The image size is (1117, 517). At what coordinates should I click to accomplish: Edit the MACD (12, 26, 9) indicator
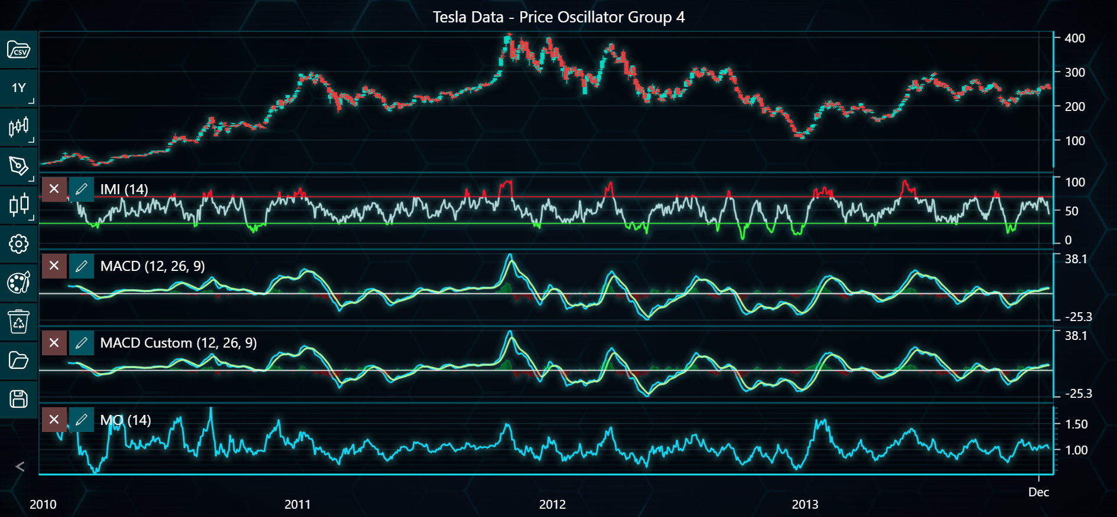pos(82,266)
